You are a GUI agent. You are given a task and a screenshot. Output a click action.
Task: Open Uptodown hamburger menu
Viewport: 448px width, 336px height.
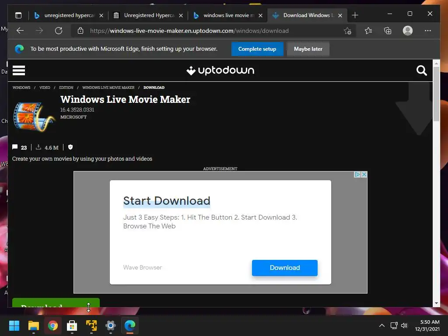click(x=19, y=70)
